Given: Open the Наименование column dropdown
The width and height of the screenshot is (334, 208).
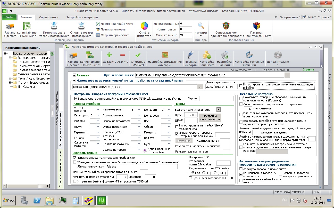Looking at the screenshot, I should [139, 110].
